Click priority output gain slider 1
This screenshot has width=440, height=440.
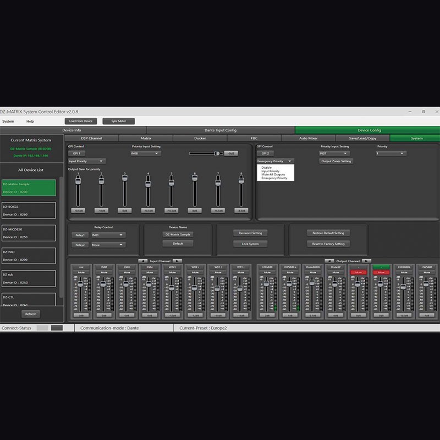click(x=78, y=190)
